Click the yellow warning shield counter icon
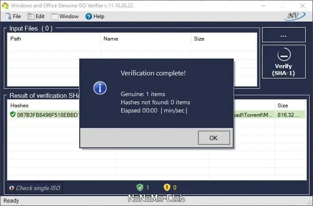 167,187
